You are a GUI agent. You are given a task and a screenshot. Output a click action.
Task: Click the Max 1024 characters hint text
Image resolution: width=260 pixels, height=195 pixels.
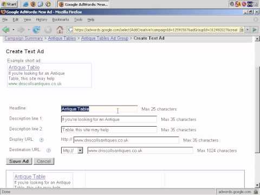[x=217, y=151]
